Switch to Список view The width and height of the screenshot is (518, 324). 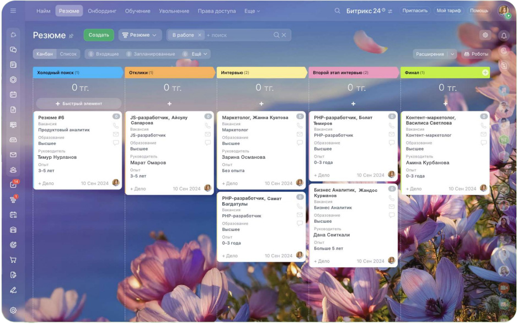click(x=68, y=54)
